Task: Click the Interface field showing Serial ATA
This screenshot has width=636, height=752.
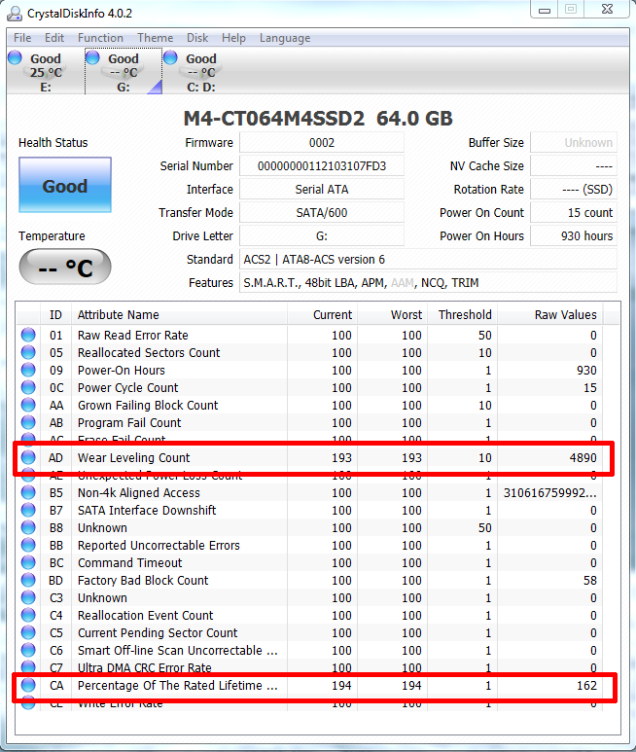Action: coord(322,190)
